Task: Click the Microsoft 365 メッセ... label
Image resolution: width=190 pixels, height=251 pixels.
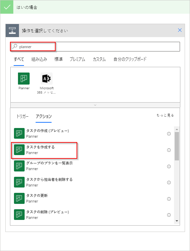Action: click(46, 90)
